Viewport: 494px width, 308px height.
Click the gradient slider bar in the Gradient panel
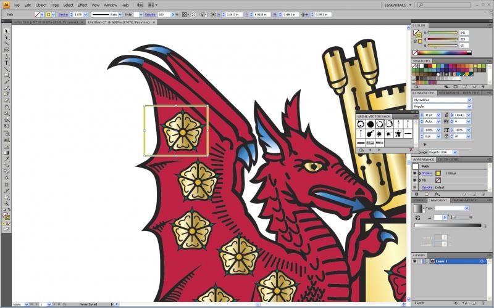coord(447,225)
